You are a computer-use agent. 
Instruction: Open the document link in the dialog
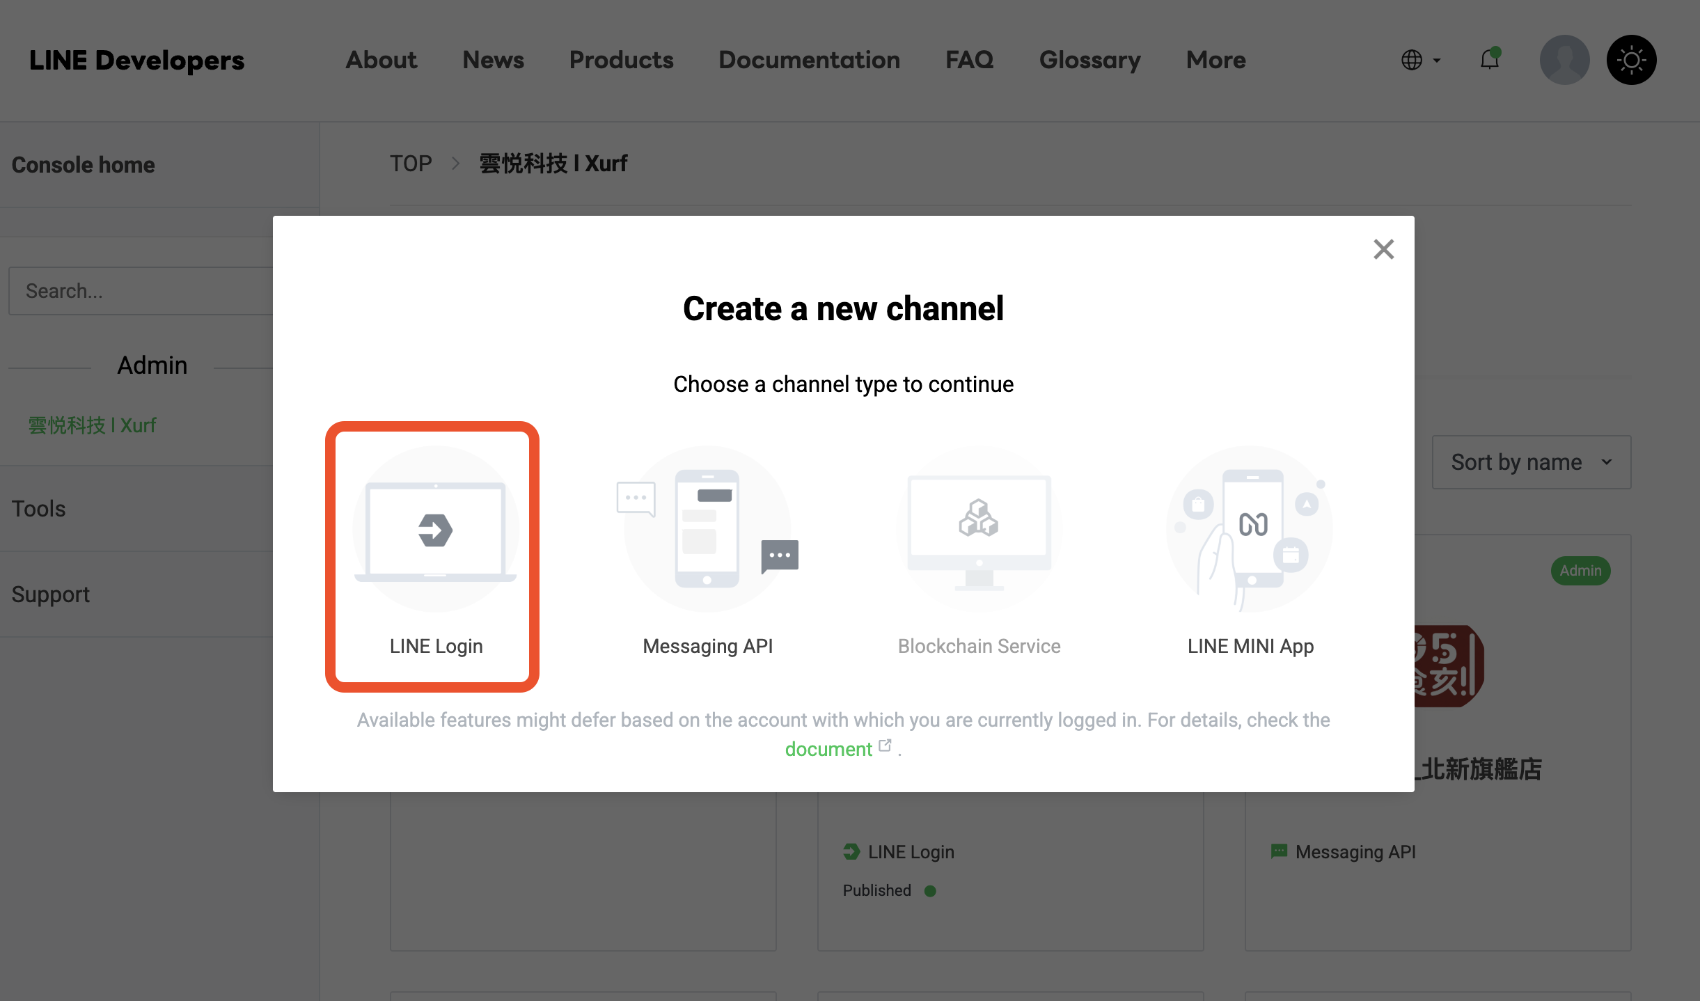click(828, 749)
